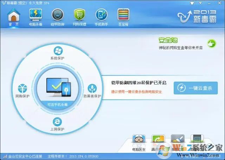Switch to the 铠甲防御 tab
225x160 pixels.
click(58, 17)
